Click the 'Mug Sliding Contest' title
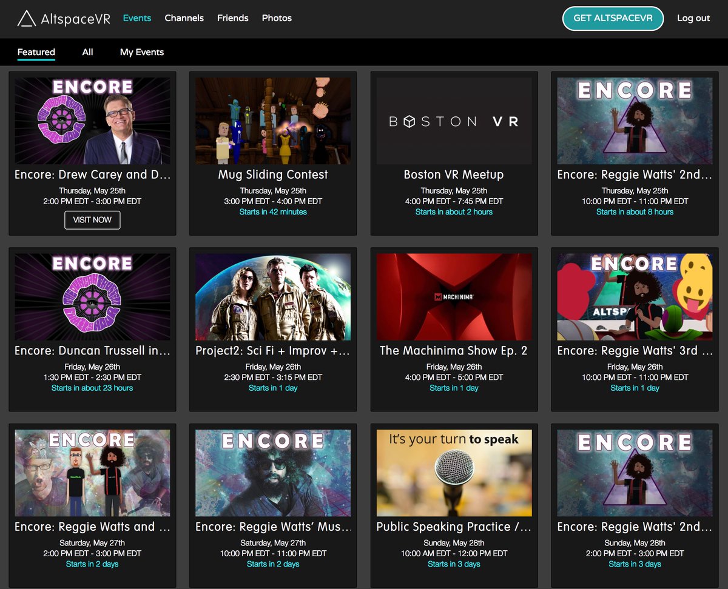 pos(273,175)
